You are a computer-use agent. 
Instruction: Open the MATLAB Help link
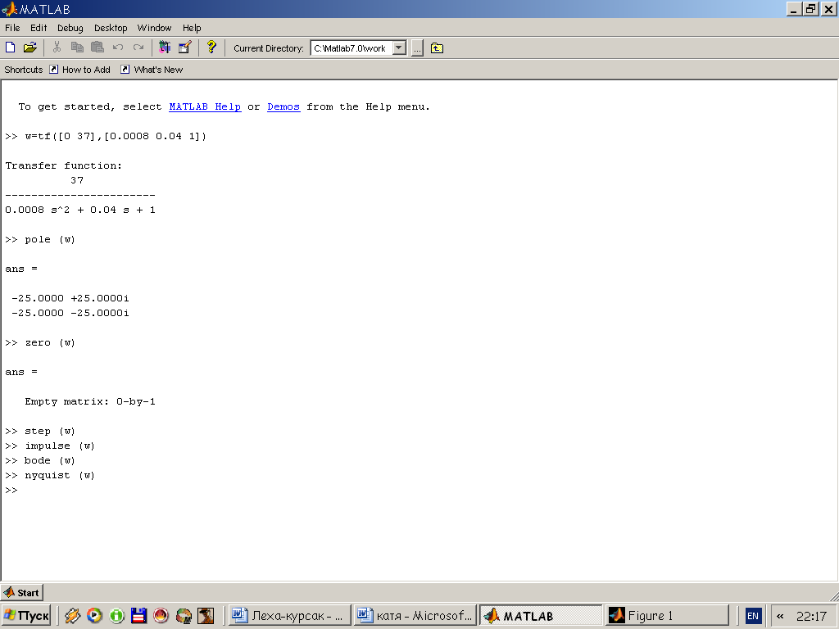(205, 106)
